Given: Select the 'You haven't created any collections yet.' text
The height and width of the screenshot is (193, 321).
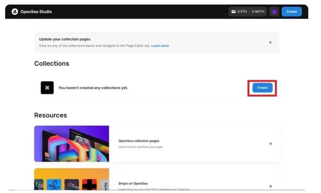Looking at the screenshot, I should 93,88.
